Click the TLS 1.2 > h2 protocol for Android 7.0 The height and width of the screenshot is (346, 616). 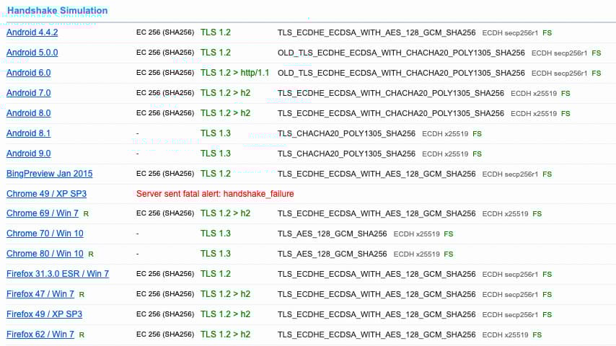point(226,93)
